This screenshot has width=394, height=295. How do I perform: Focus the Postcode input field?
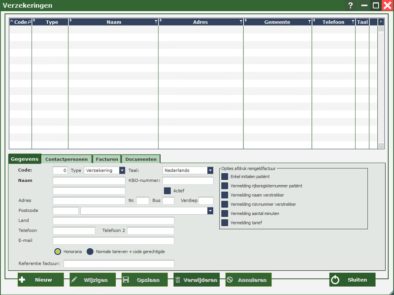[x=66, y=211]
